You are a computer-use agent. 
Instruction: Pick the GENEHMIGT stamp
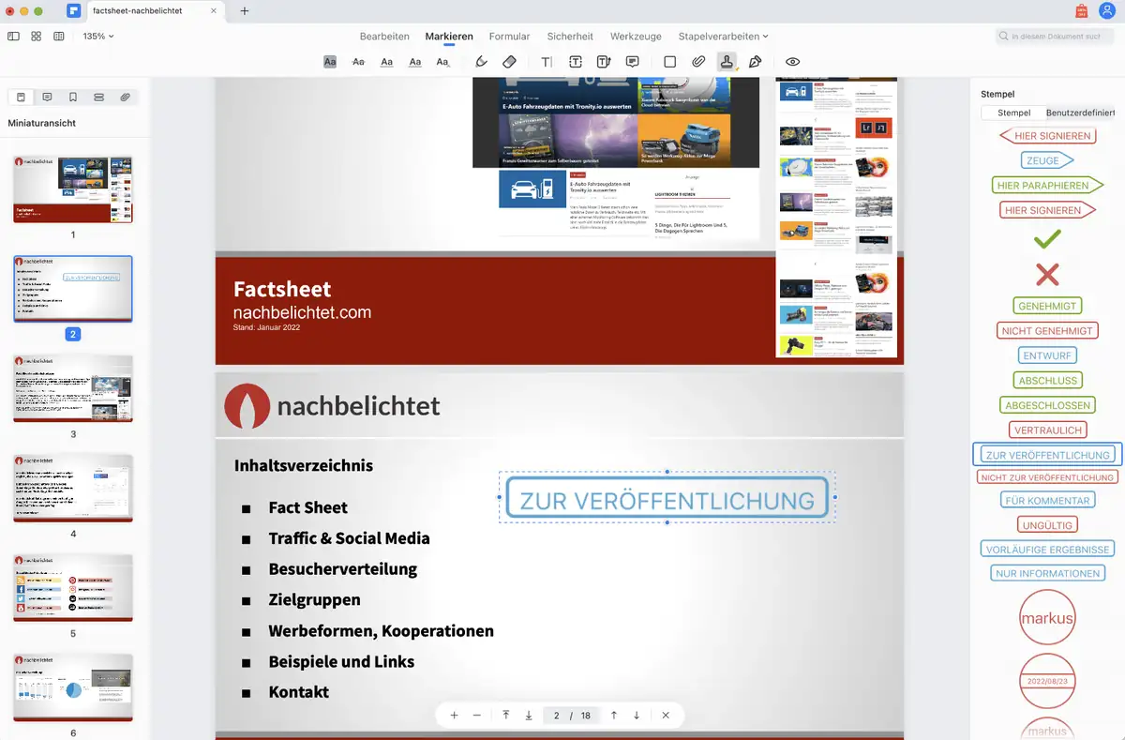1047,306
